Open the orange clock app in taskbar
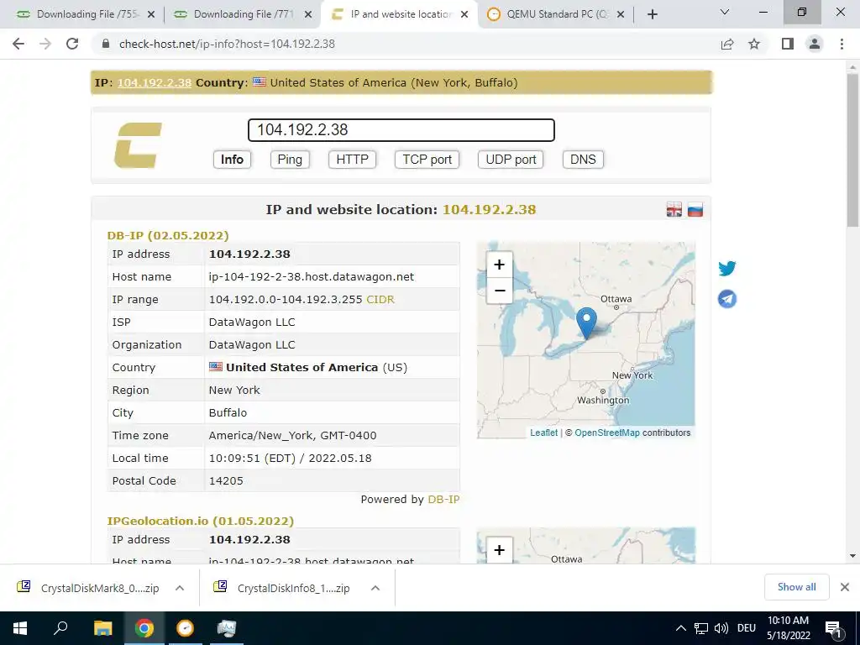 (185, 628)
